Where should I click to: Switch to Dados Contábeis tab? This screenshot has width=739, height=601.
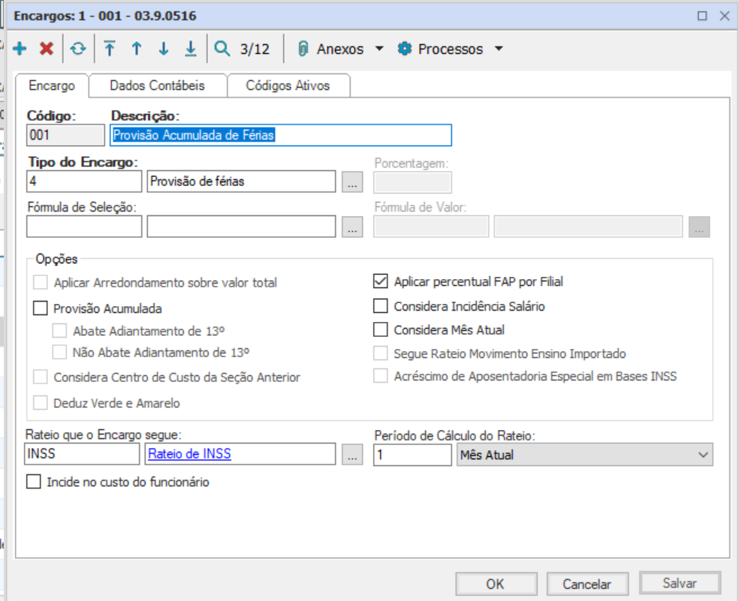158,86
